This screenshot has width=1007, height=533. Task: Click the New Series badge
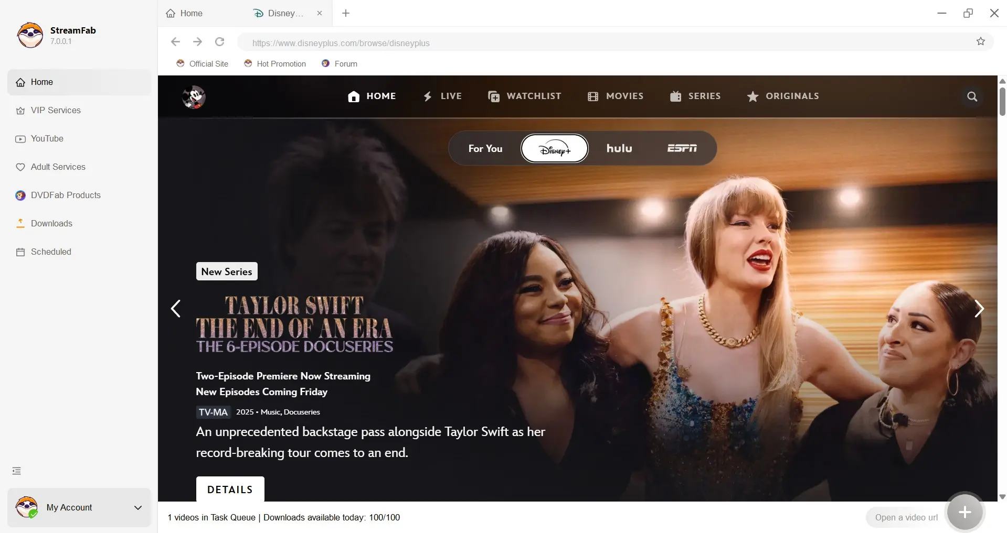(x=227, y=271)
